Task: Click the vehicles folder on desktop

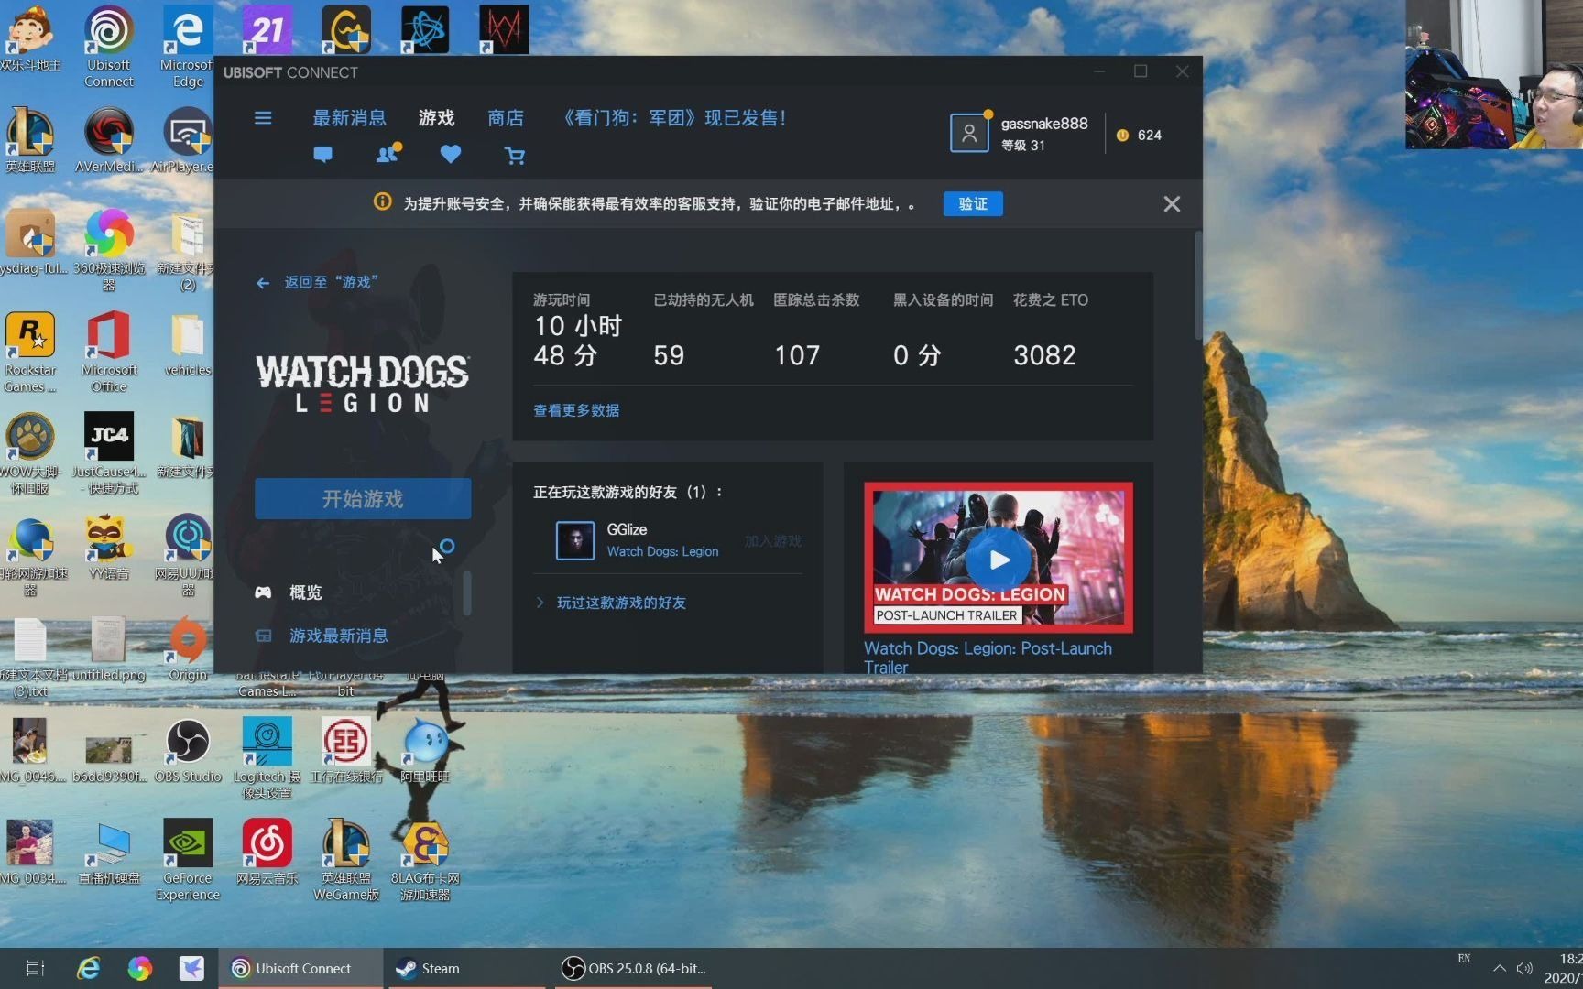Action: [x=188, y=345]
